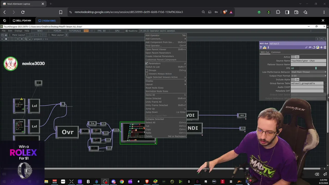329x185 pixels.
Task: Expand the Layout submenu
Action: [166, 84]
